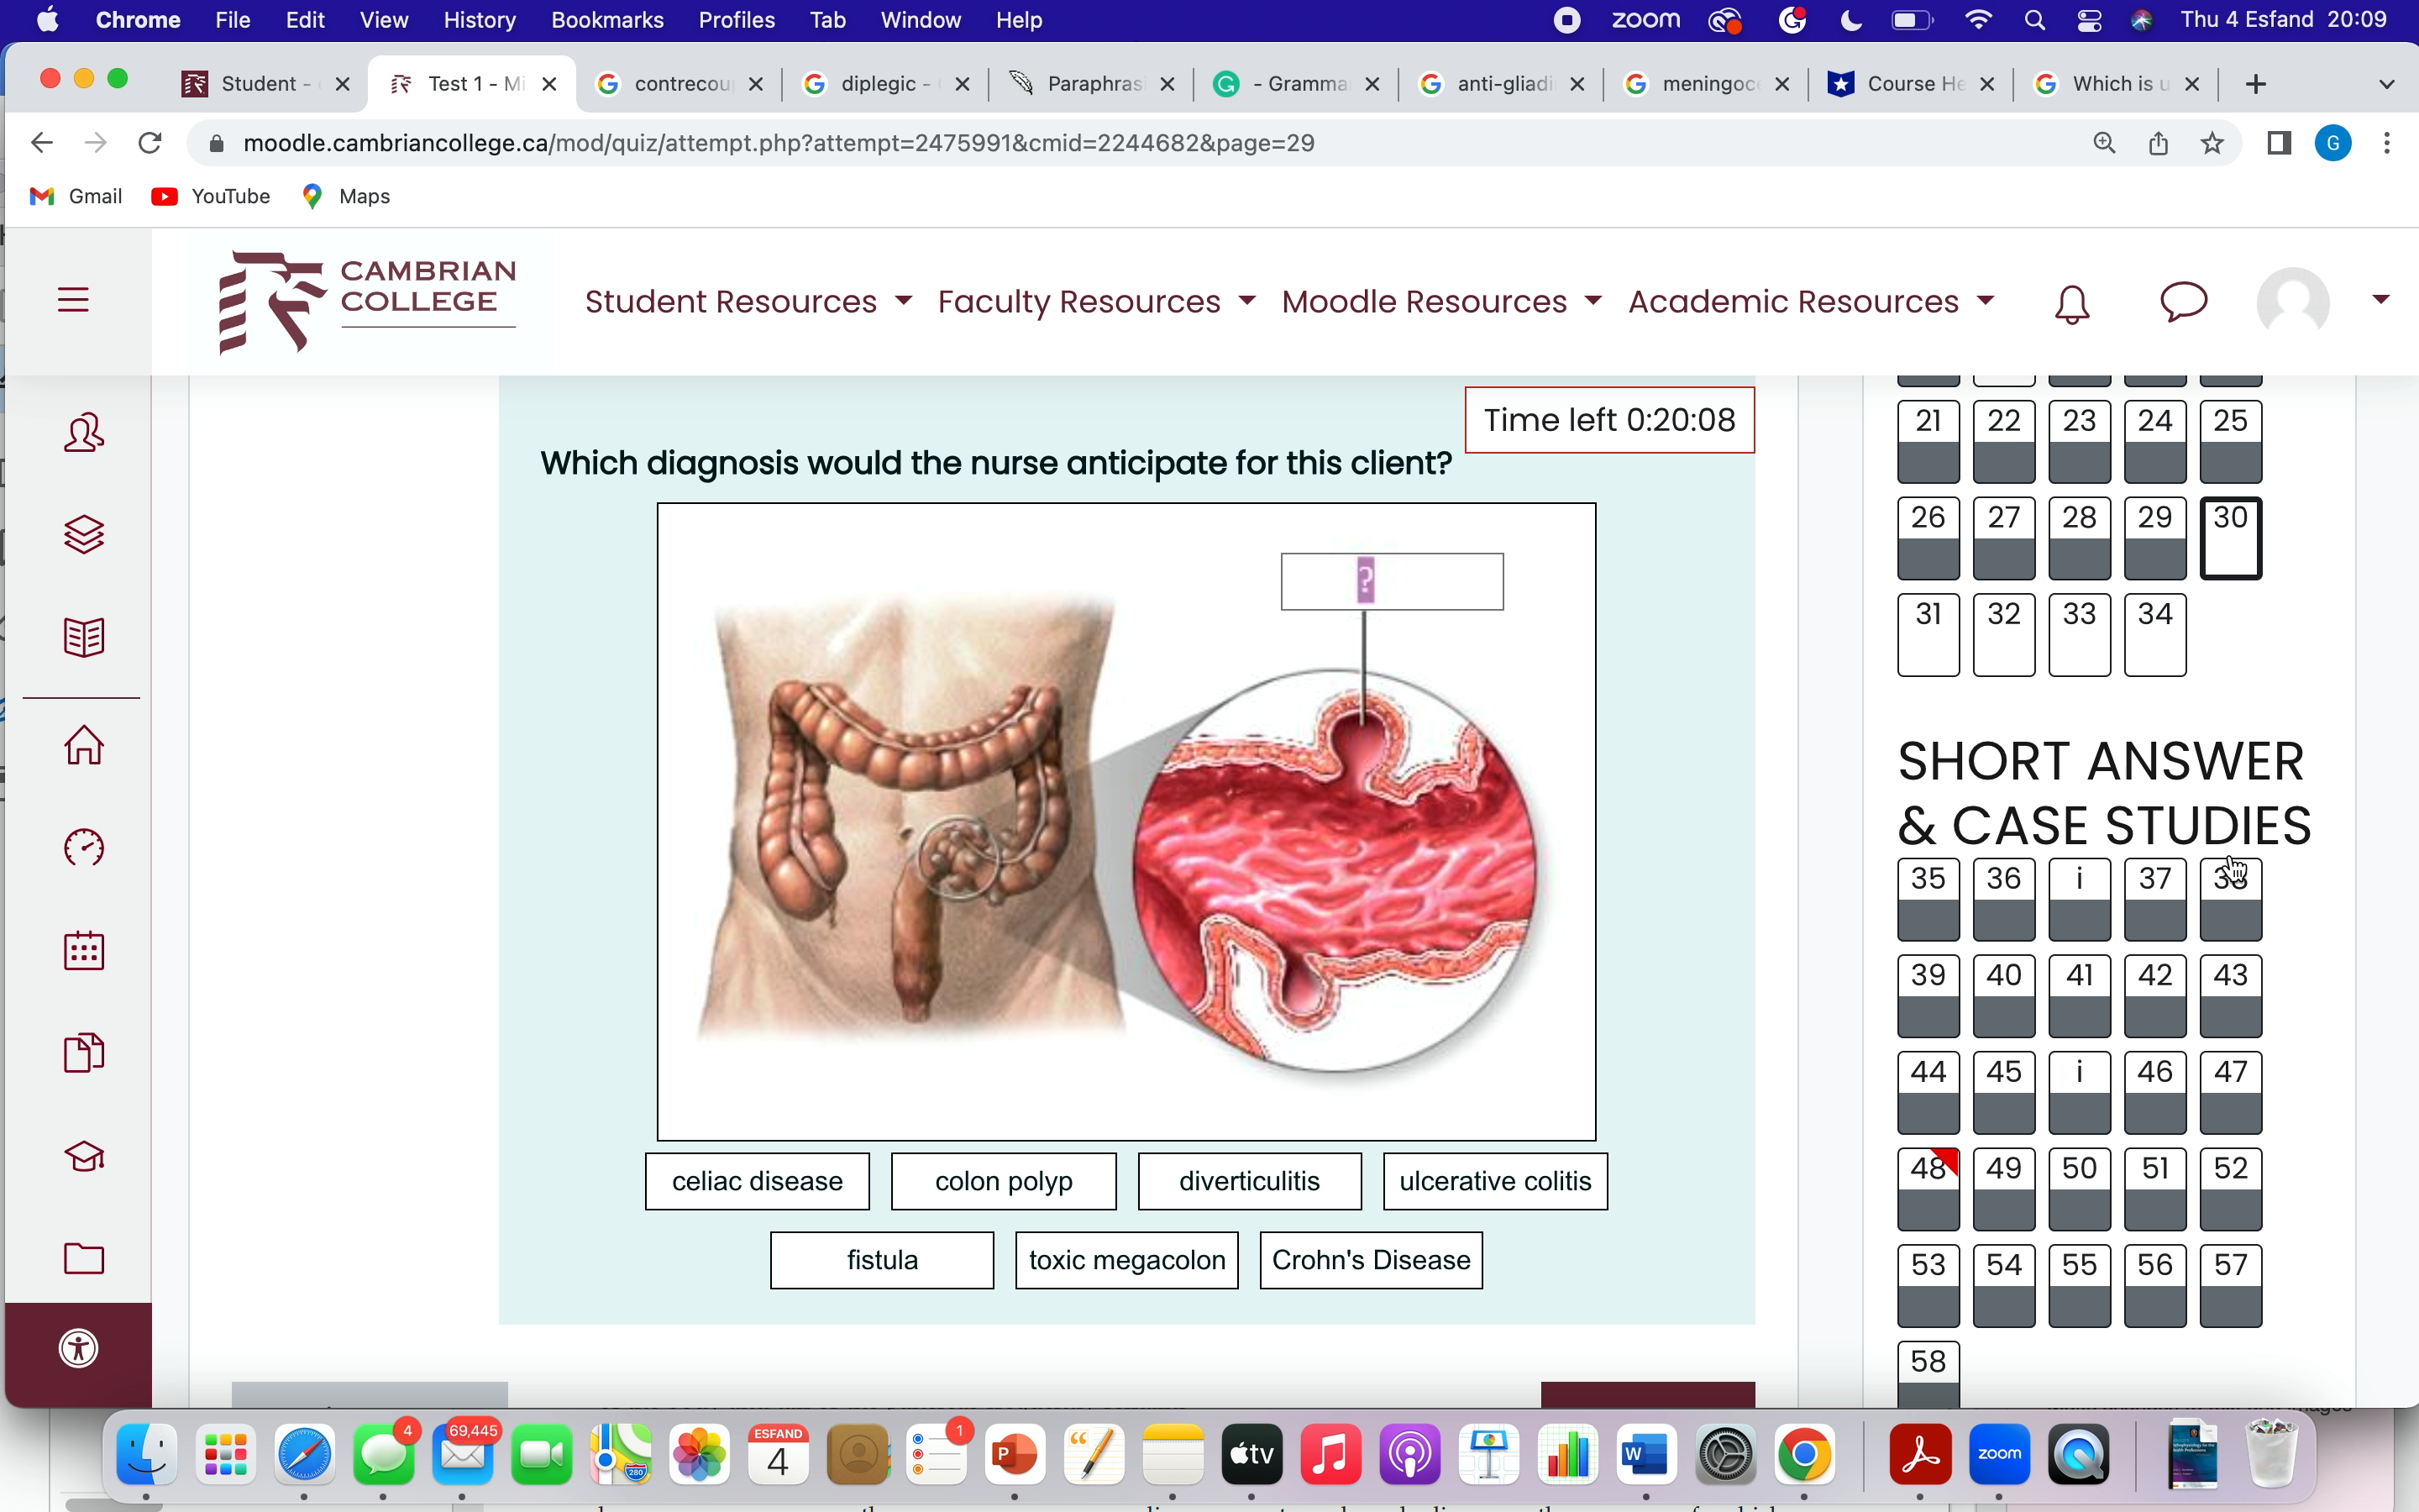Select the diverticulitis answer choice
This screenshot has width=2419, height=1512.
(x=1250, y=1181)
